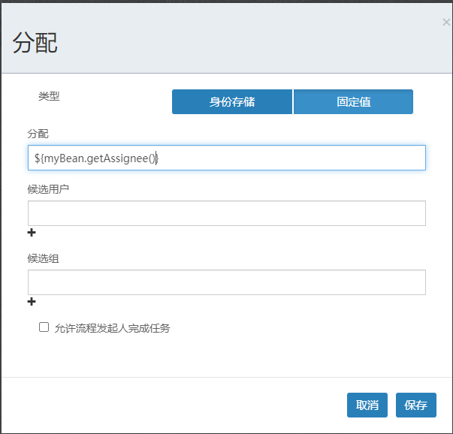The image size is (453, 434).
Task: Click the 候选组 field label
Action: (x=44, y=258)
